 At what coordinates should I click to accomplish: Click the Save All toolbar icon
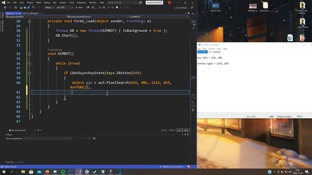(28, 8)
